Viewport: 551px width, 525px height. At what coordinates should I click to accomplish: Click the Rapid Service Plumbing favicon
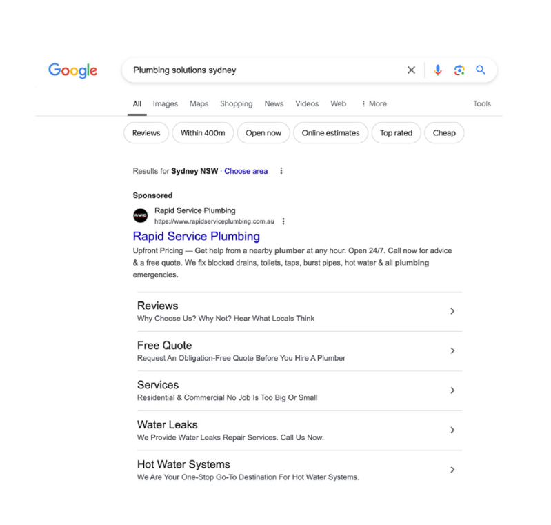pyautogui.click(x=140, y=215)
